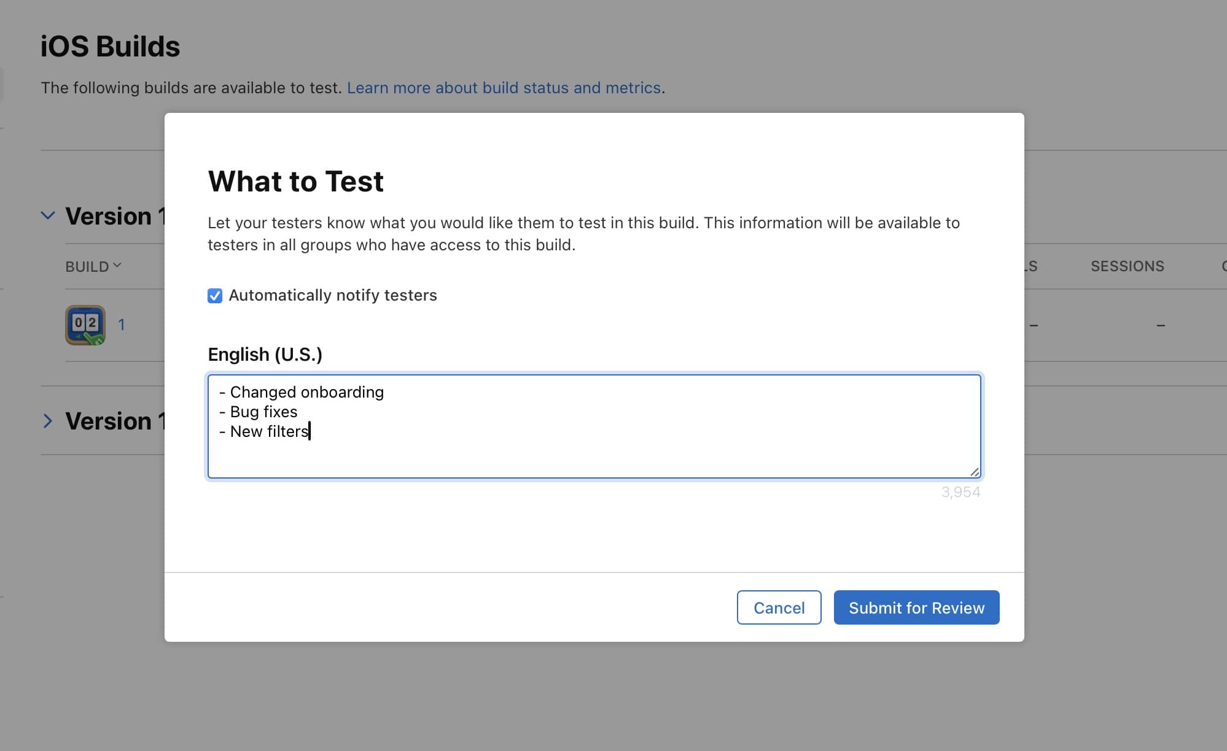Viewport: 1227px width, 751px height.
Task: Open the build status and metrics link
Action: pyautogui.click(x=504, y=88)
